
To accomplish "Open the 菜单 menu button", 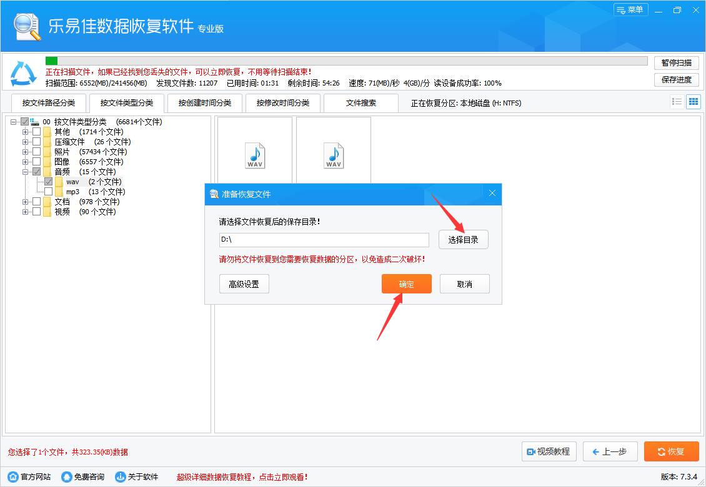I will 630,10.
